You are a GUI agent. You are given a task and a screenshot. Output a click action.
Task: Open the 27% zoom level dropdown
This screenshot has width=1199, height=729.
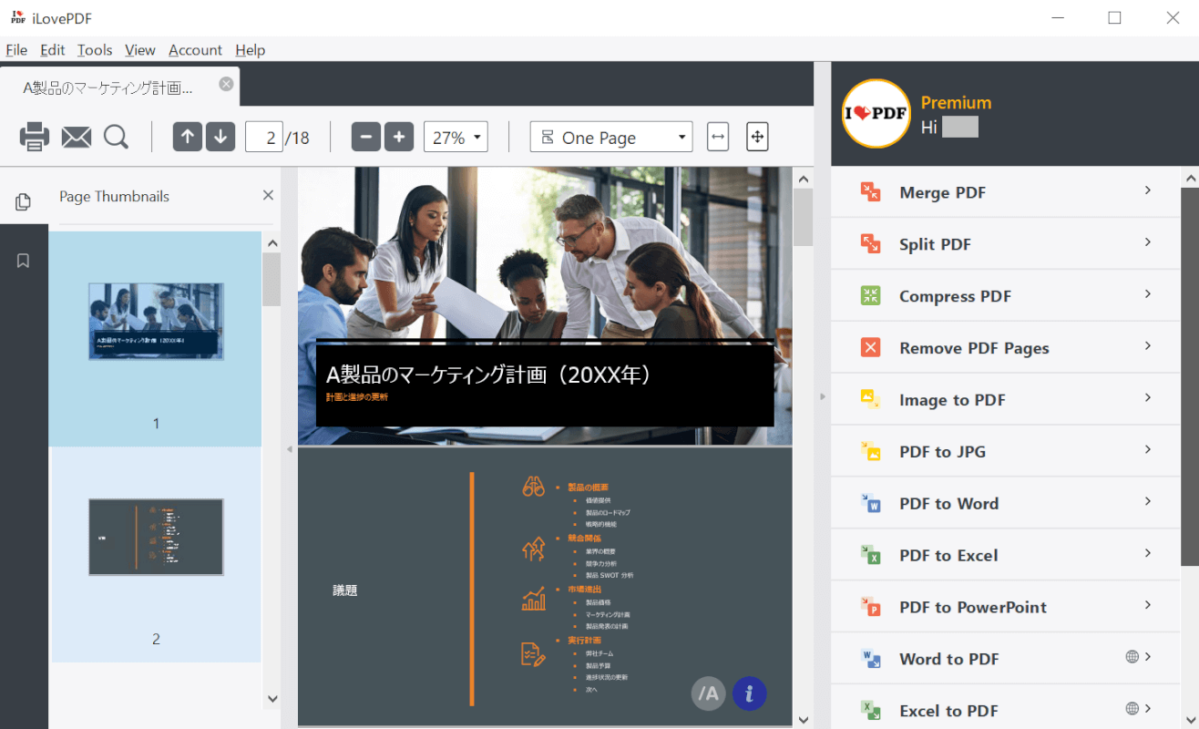pos(456,137)
